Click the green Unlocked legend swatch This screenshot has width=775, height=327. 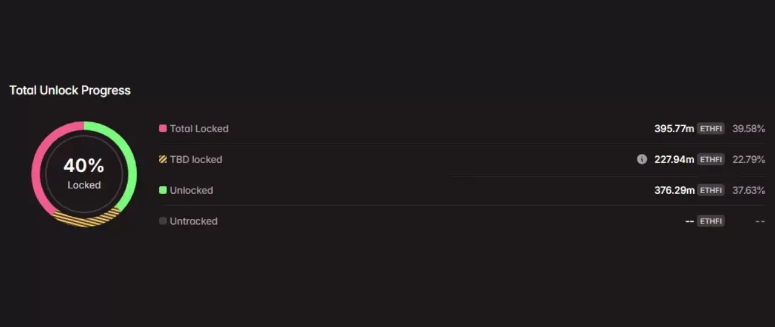click(163, 190)
